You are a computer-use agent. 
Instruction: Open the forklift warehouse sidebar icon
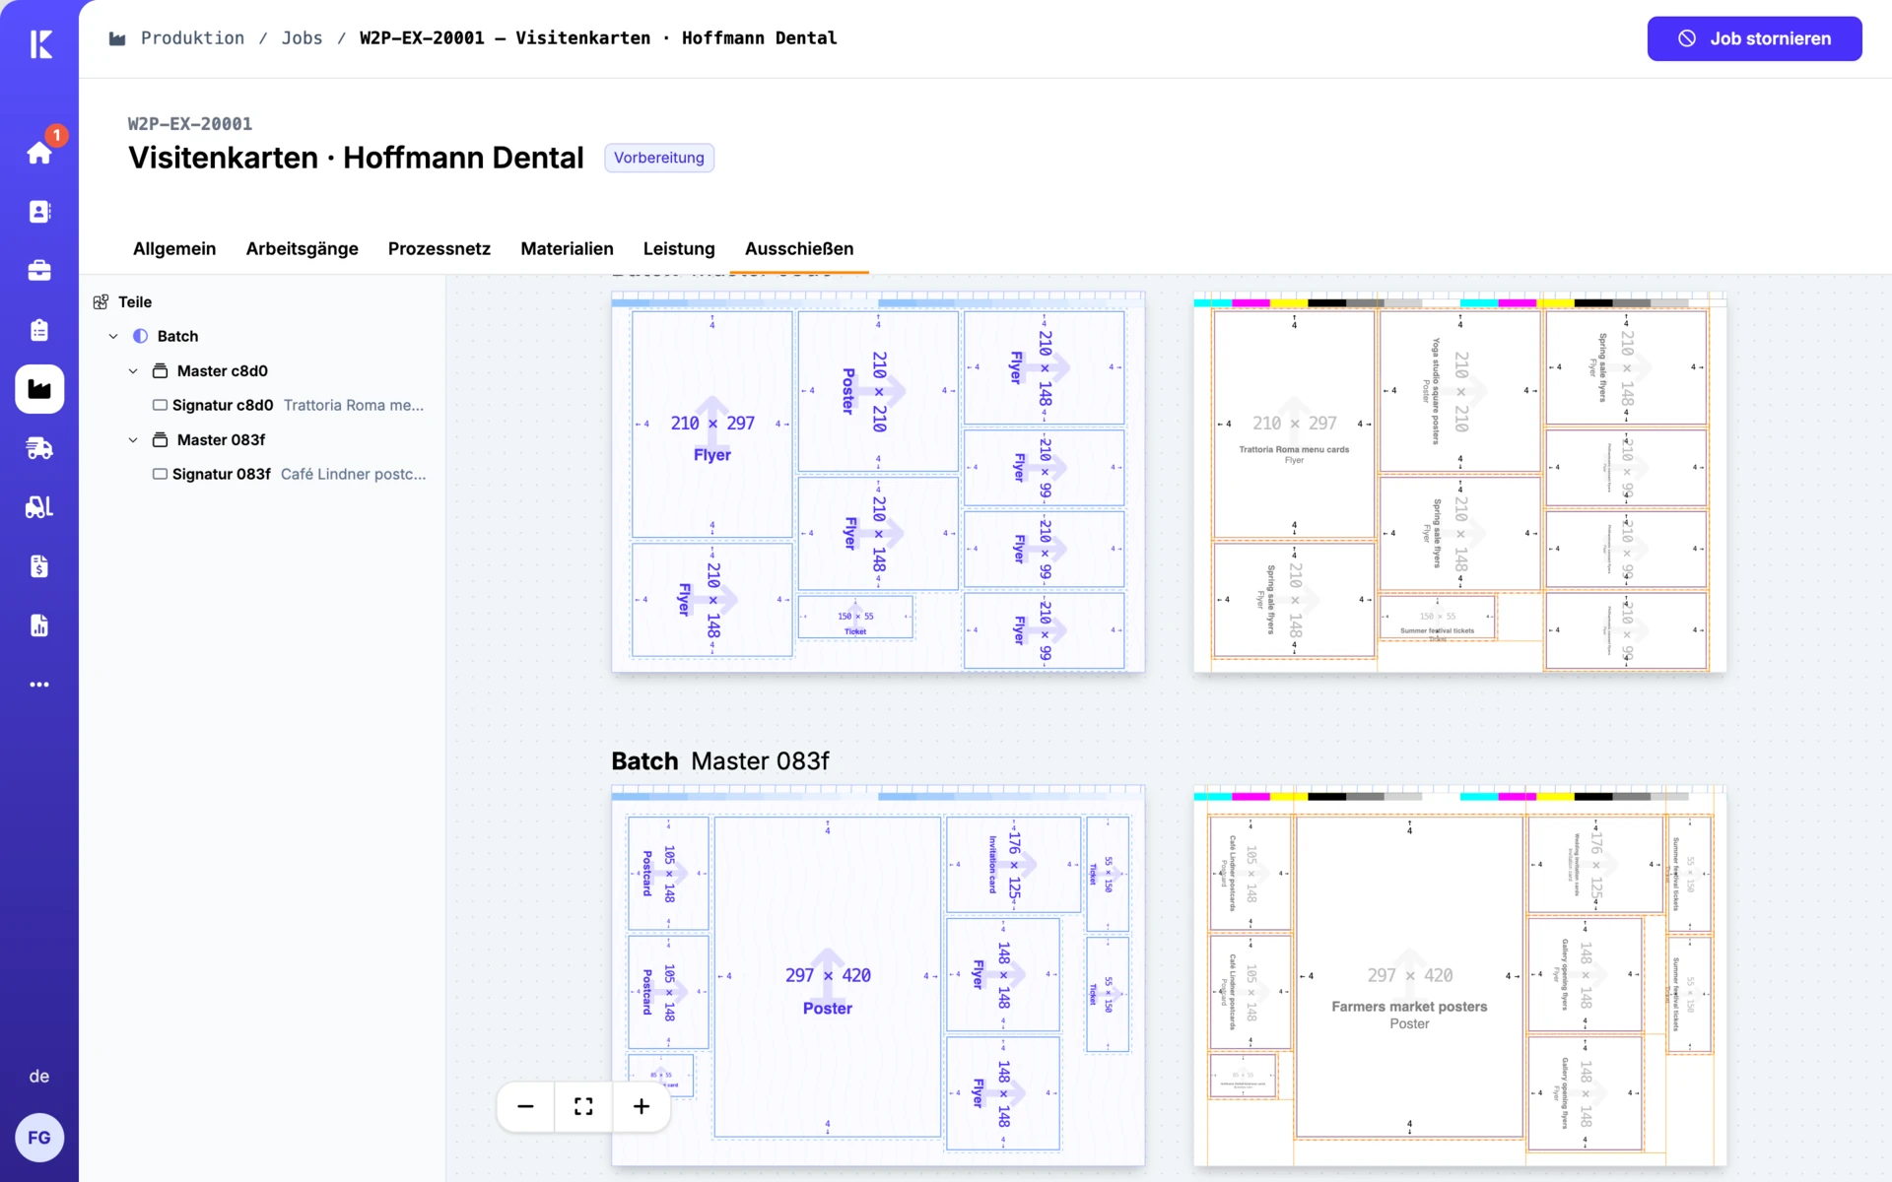point(39,507)
